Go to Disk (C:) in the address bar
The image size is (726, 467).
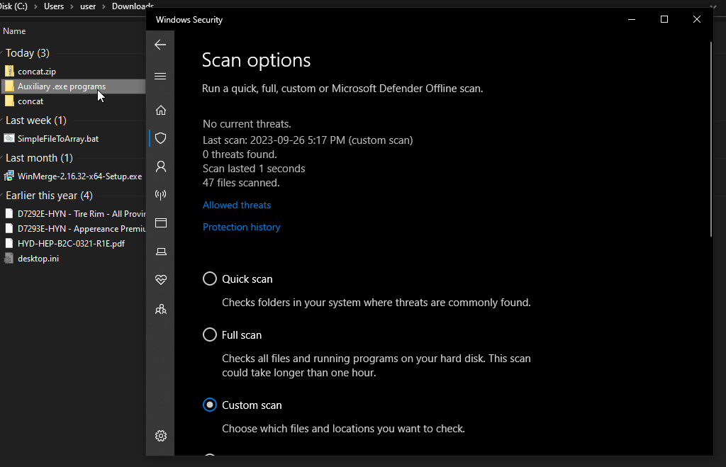click(x=14, y=6)
